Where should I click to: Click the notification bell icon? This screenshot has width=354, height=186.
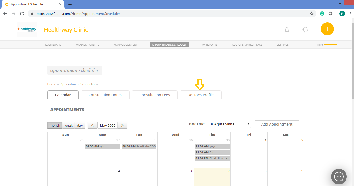tap(287, 30)
